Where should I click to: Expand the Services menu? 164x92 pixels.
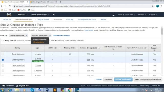[23, 15]
